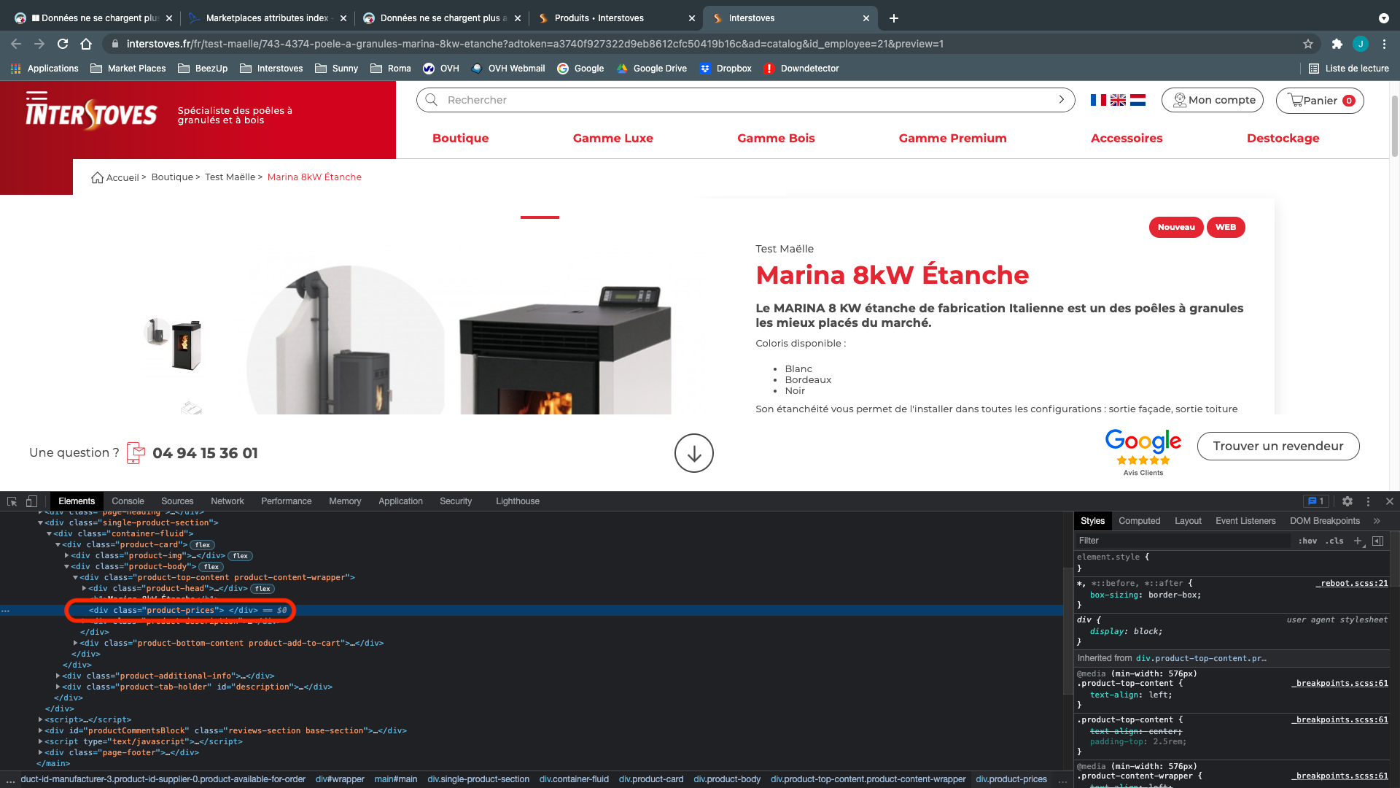
Task: Collapse the product-body div node
Action: click(66, 566)
